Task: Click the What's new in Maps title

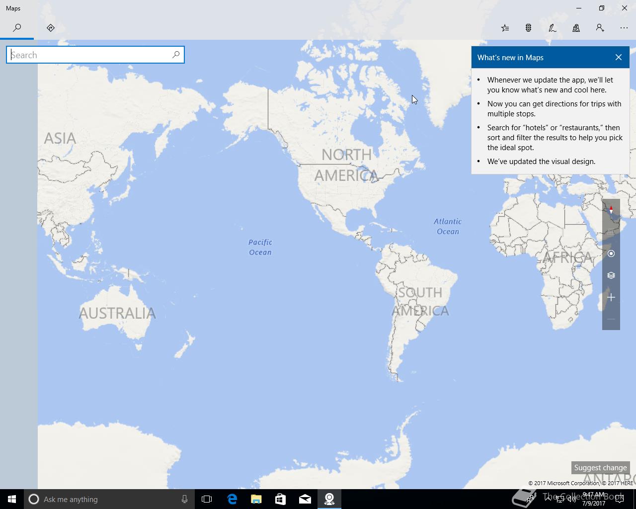Action: point(510,58)
